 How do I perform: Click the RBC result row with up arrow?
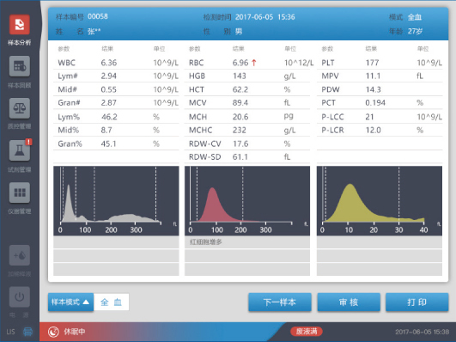point(247,63)
